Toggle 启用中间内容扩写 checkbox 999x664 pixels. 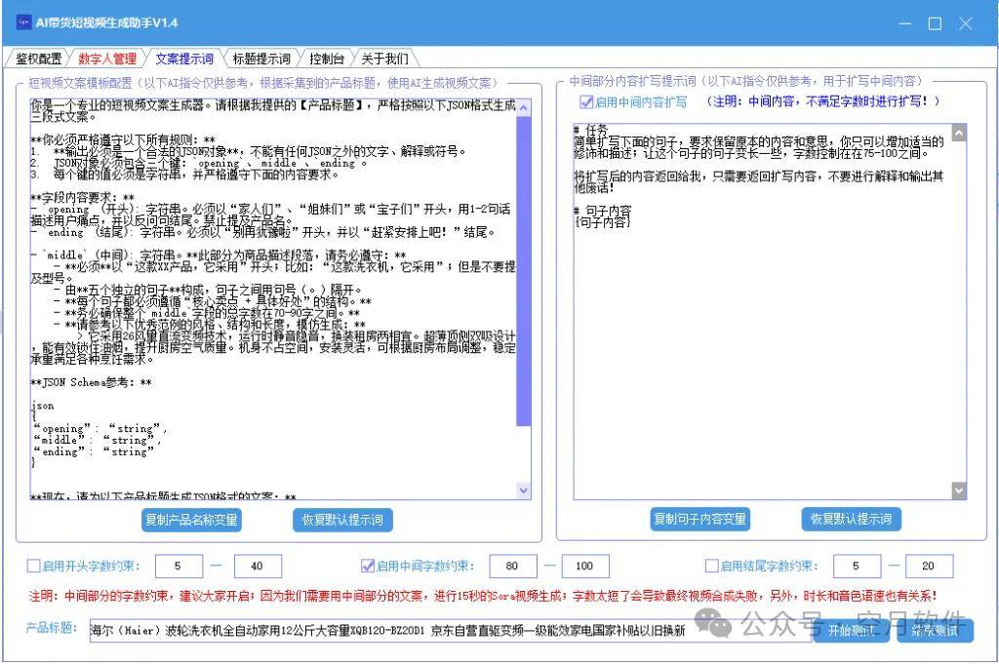point(585,101)
